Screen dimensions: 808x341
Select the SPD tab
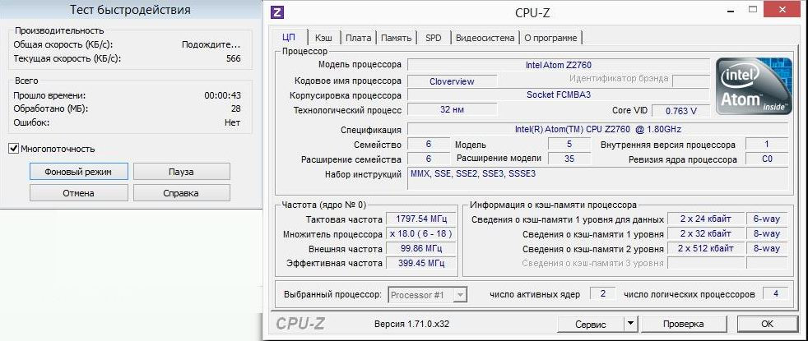click(433, 38)
